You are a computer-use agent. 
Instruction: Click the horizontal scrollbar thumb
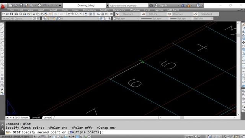[x=182, y=118]
